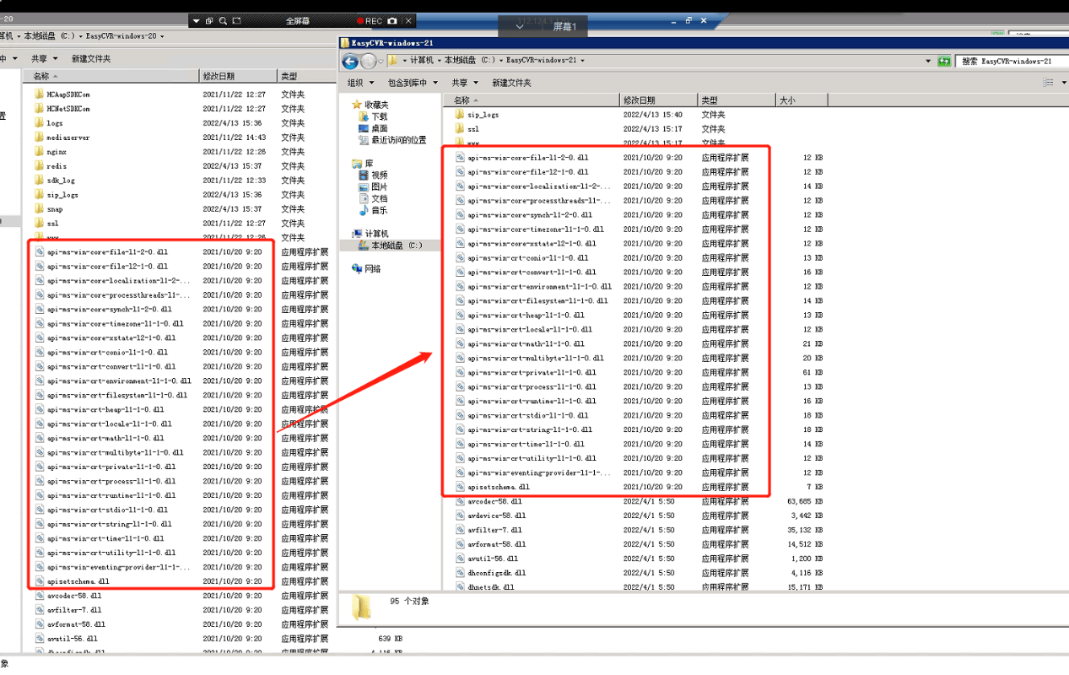Select 视频 library in sidebar
Screen dimensions: 1069x675
372,175
